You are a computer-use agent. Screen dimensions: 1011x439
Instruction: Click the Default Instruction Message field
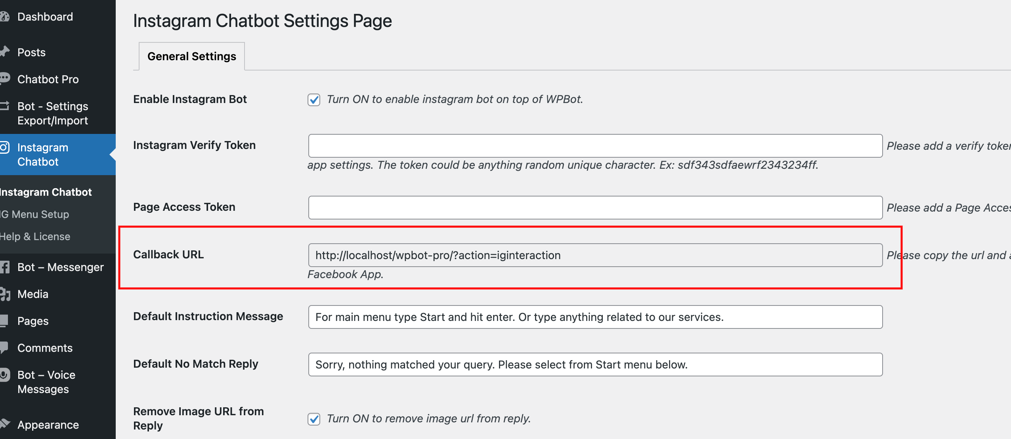point(595,317)
